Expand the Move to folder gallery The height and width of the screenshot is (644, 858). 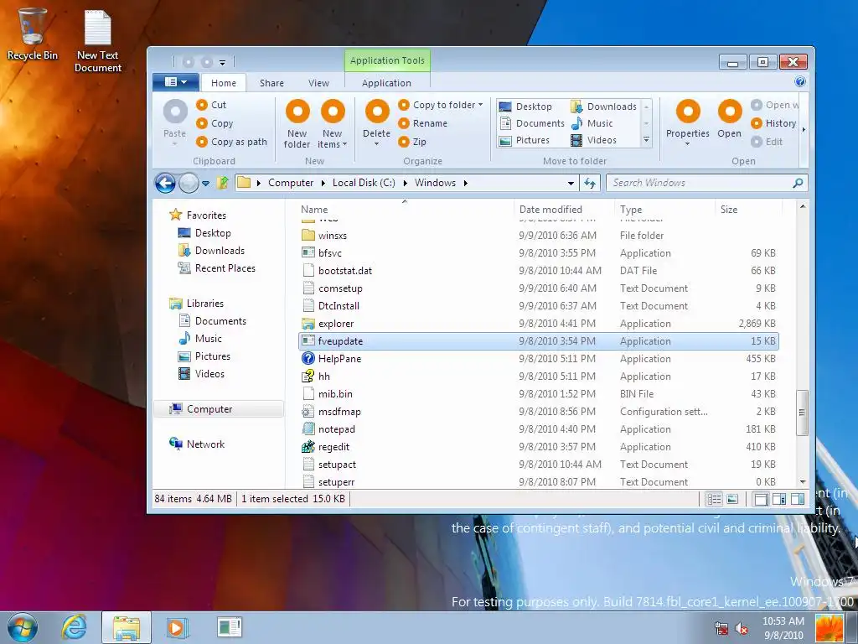pyautogui.click(x=646, y=140)
